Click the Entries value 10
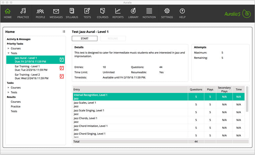The image size is (255, 155). [104, 67]
